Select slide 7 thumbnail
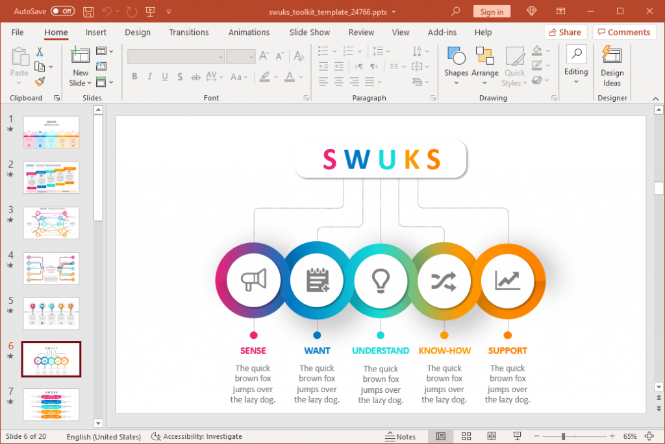 tap(51, 404)
